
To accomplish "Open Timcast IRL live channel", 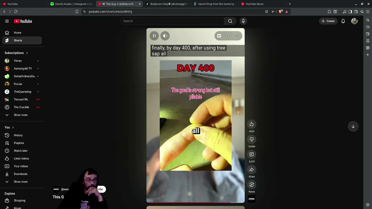I will 22,99.
